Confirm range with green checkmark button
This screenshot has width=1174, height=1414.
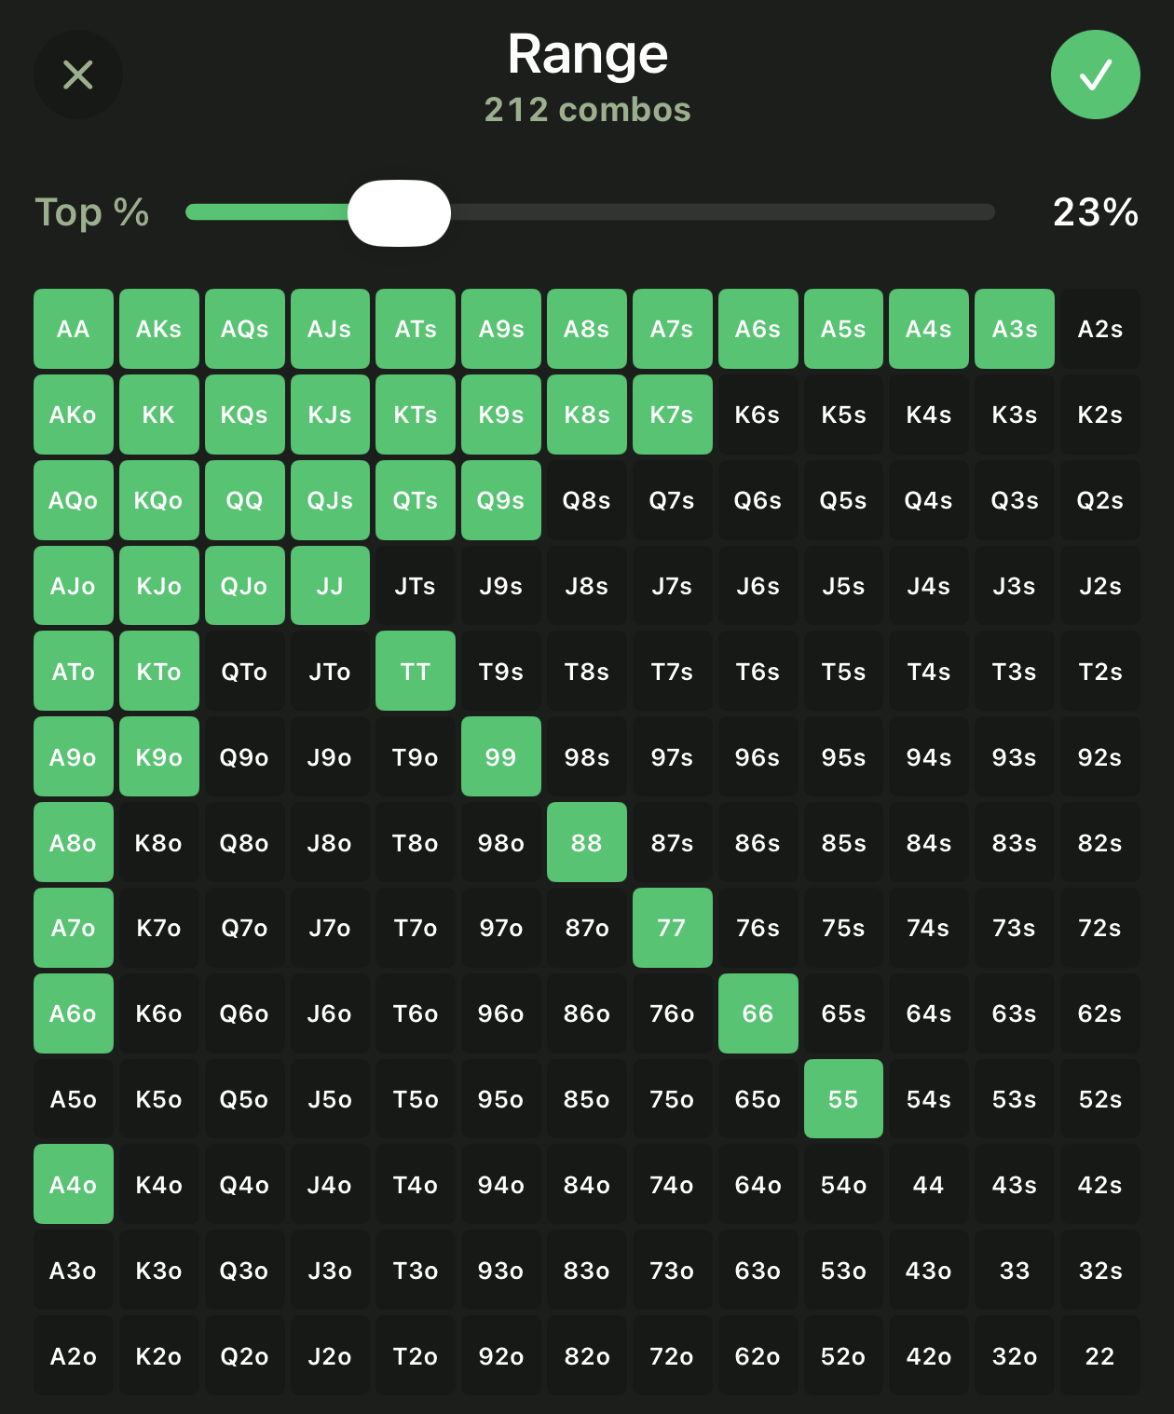point(1095,75)
